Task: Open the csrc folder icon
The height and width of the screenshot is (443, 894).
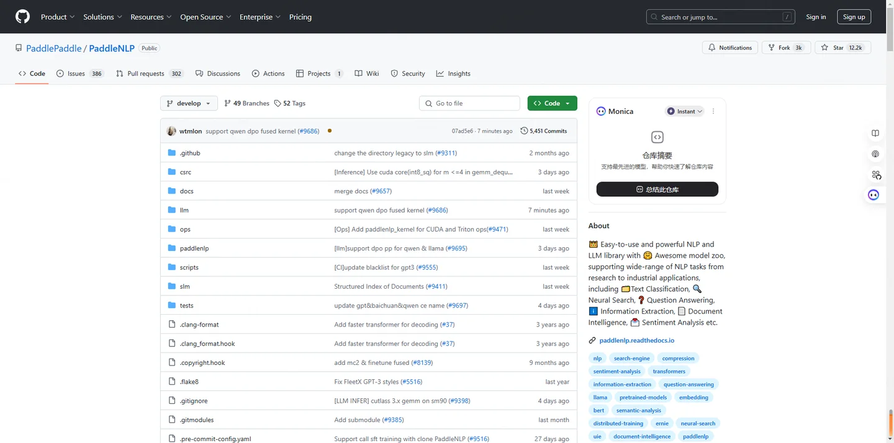Action: (x=172, y=172)
